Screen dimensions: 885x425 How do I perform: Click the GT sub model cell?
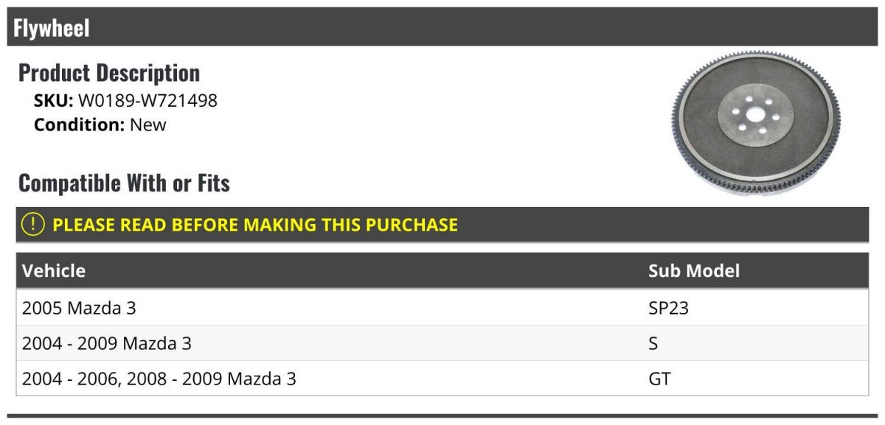659,379
